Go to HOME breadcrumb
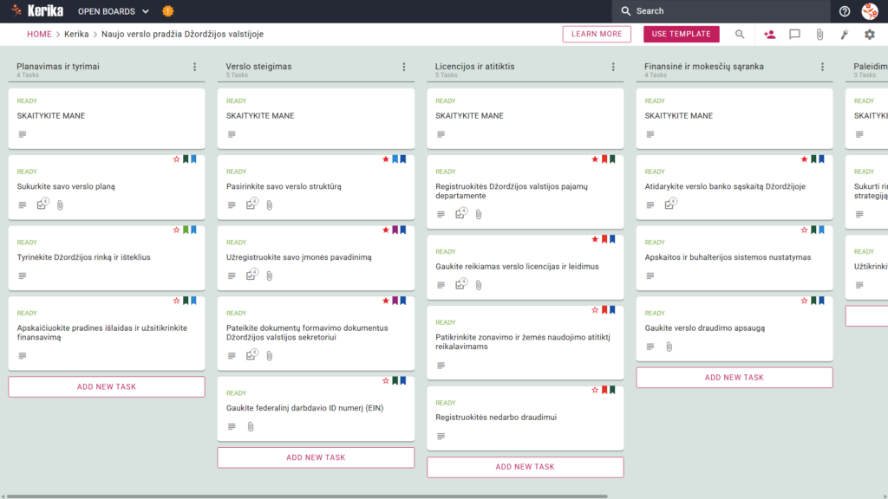Image resolution: width=888 pixels, height=499 pixels. tap(39, 34)
